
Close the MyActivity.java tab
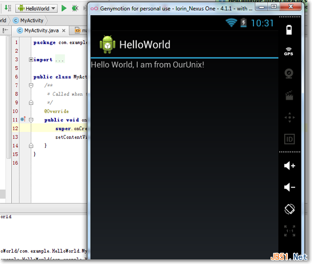[x=64, y=31]
